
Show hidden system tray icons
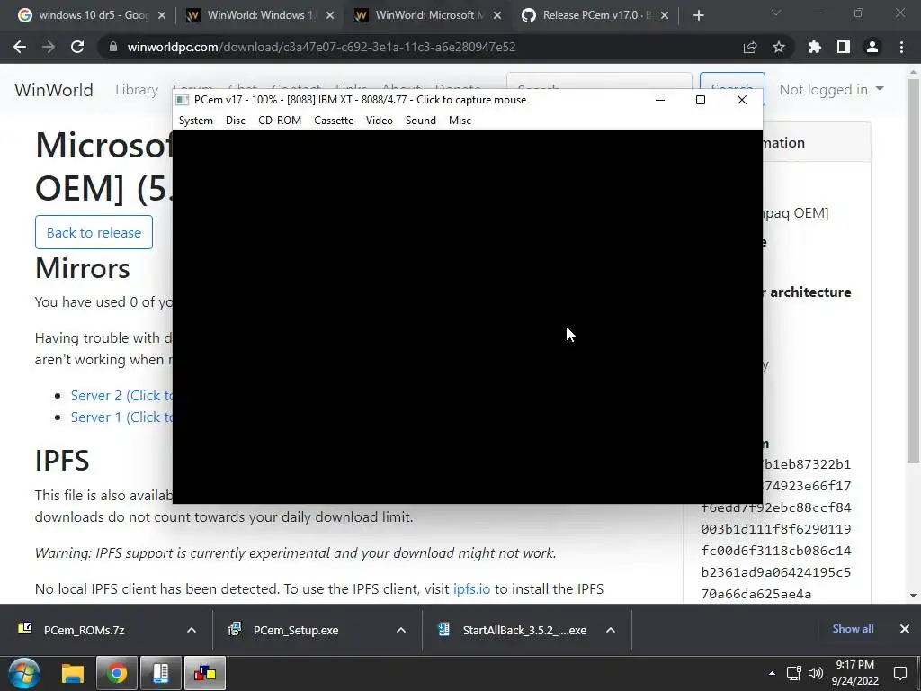[x=772, y=673]
